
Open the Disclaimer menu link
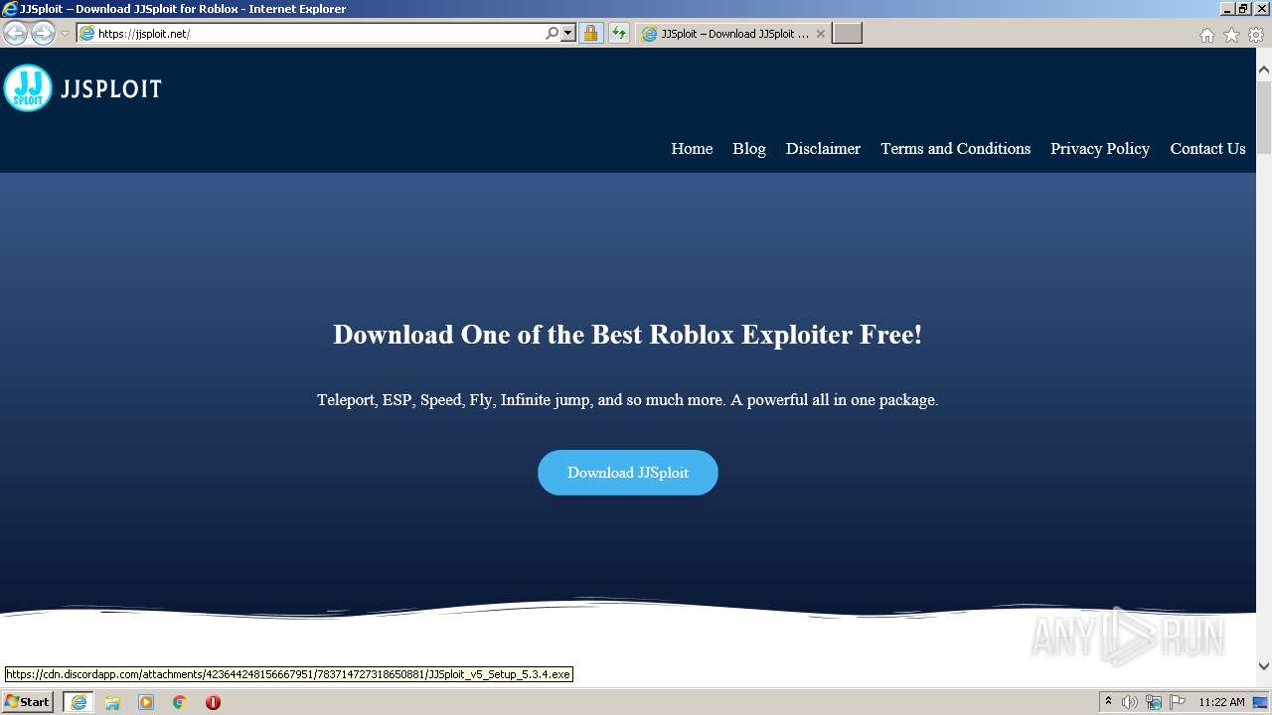[x=823, y=148]
